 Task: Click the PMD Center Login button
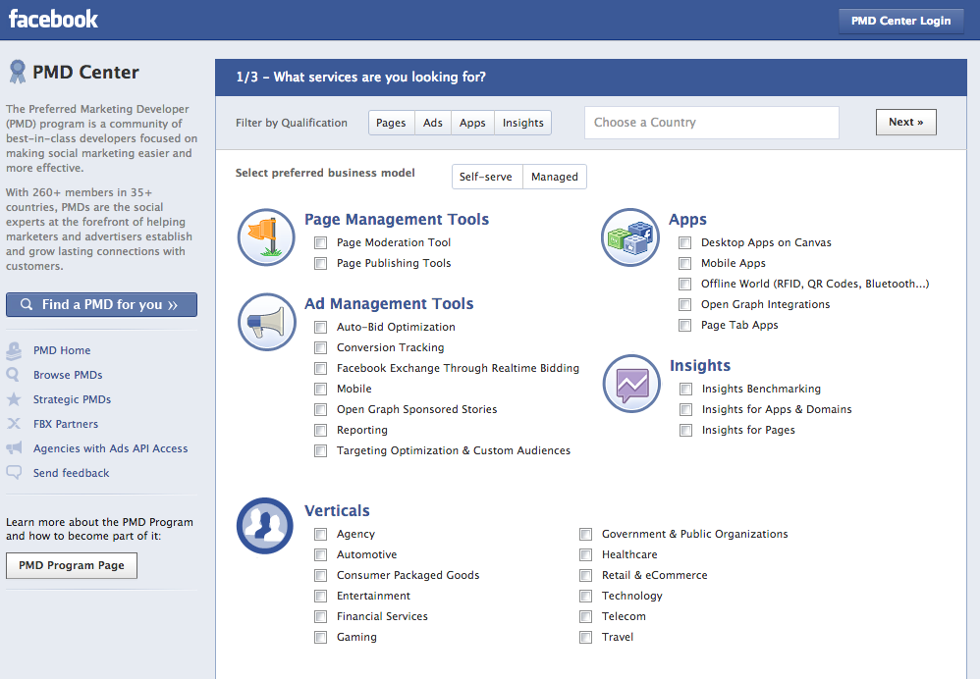(x=900, y=20)
